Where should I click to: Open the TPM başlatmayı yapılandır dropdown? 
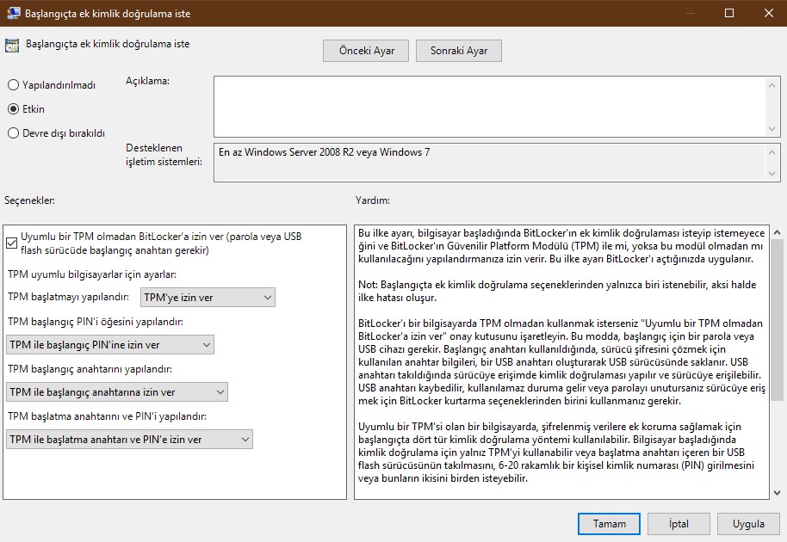pos(207,298)
